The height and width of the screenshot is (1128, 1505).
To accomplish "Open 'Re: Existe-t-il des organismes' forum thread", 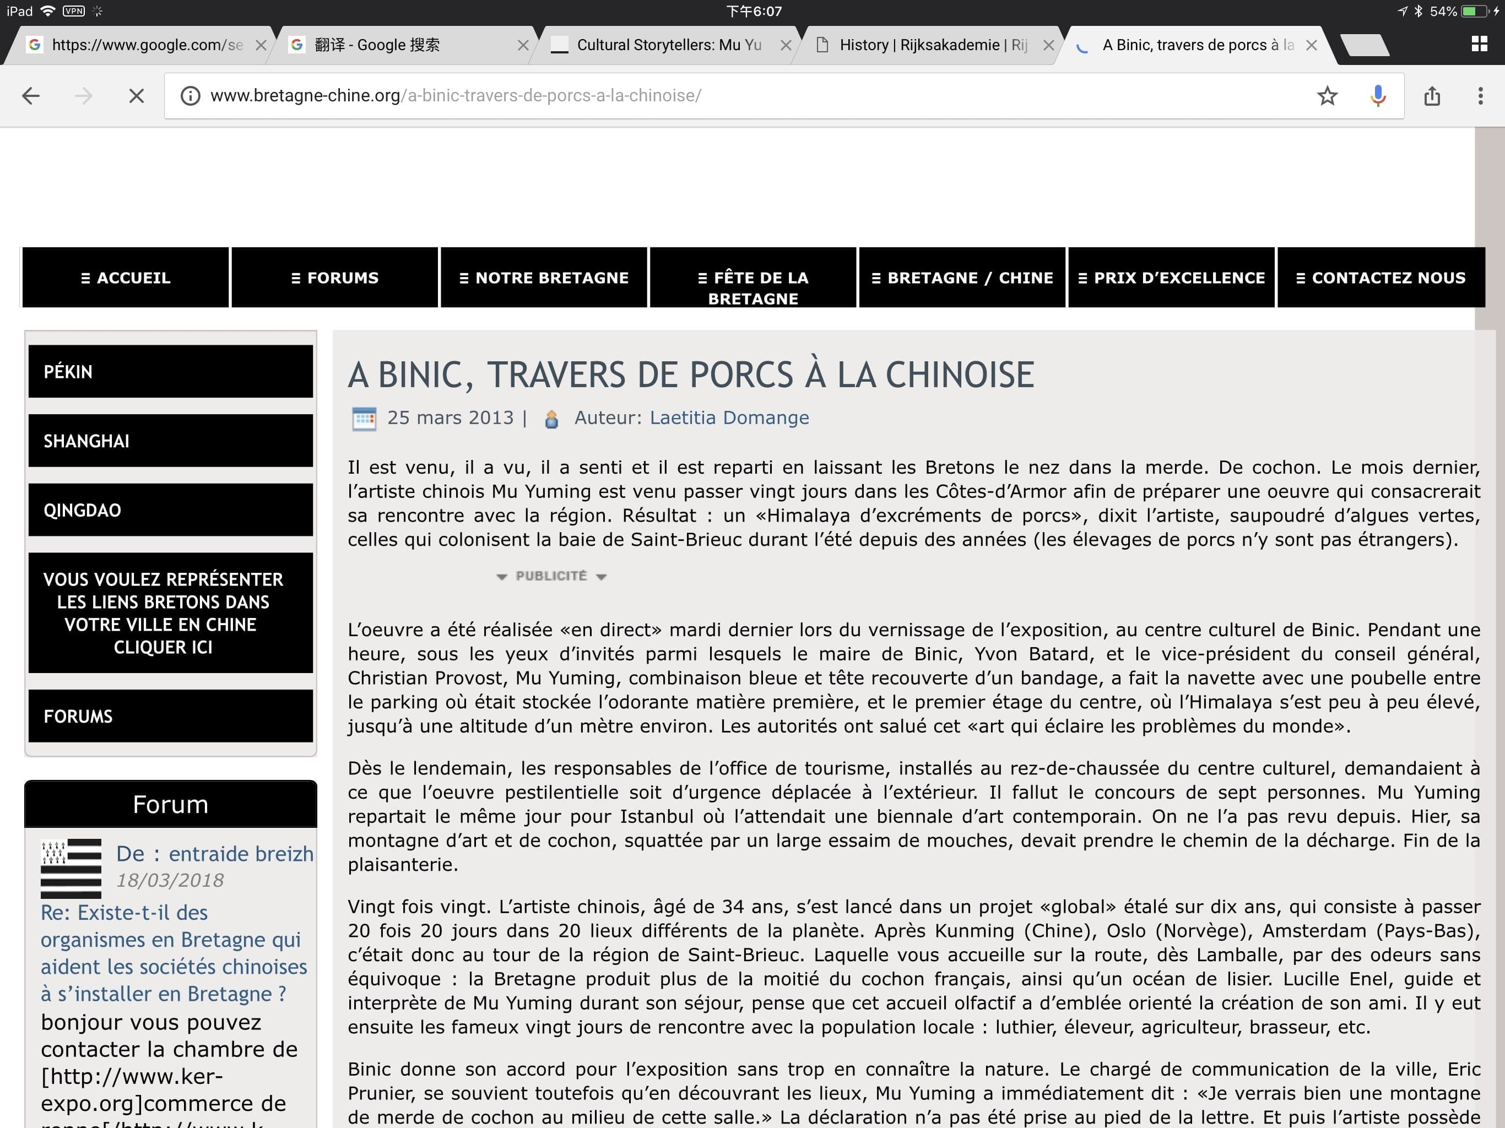I will (174, 953).
